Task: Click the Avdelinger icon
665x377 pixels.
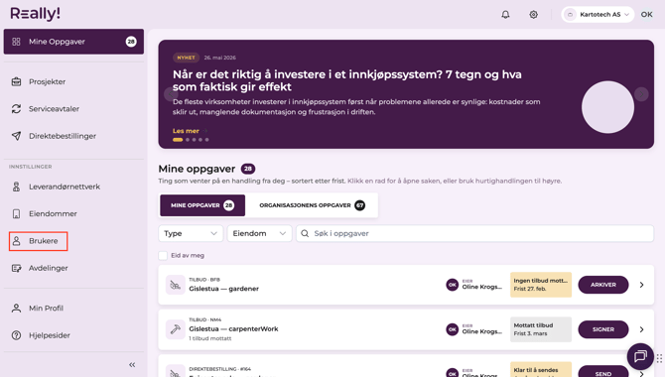Action: click(x=16, y=268)
